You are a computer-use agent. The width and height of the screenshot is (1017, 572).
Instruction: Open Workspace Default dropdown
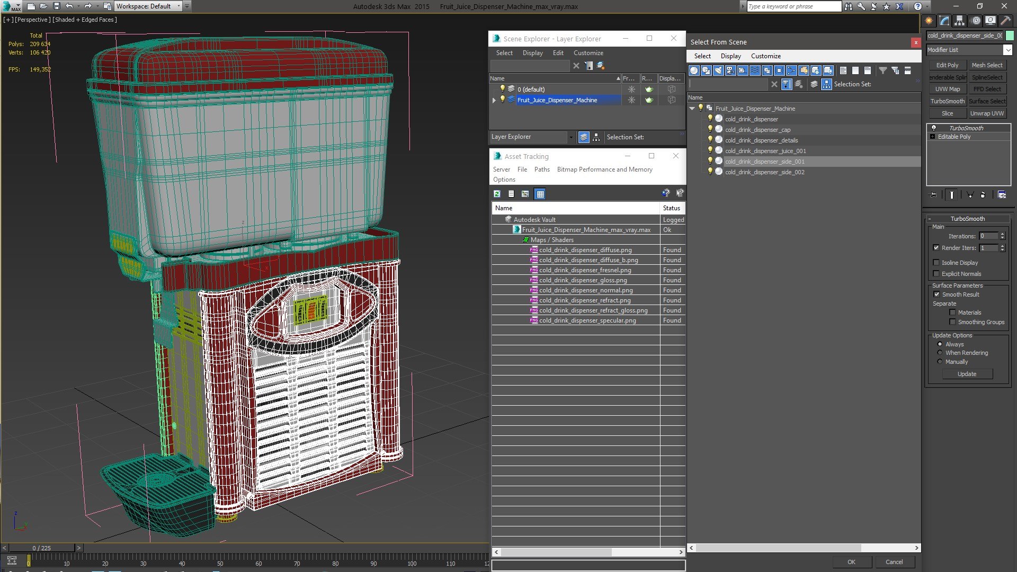pos(179,6)
